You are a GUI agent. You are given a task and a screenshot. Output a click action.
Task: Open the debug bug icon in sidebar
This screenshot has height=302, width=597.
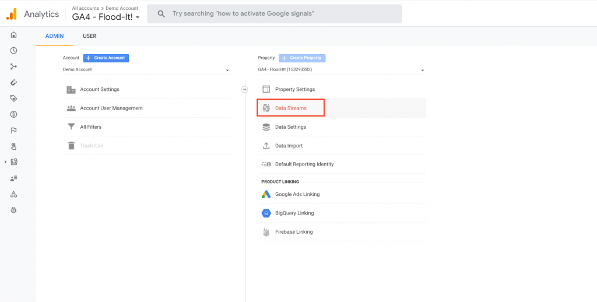[x=14, y=210]
